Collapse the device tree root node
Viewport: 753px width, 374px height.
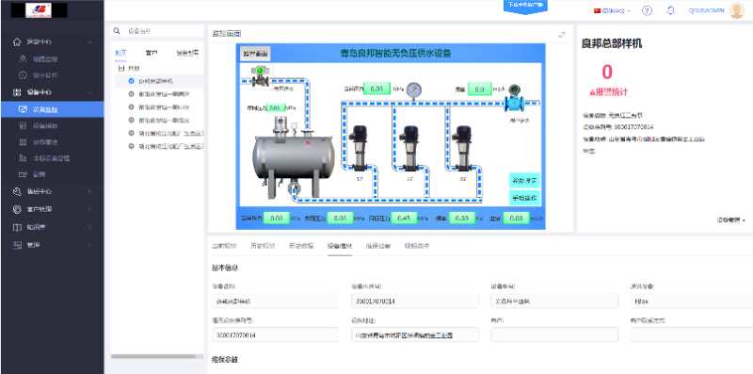121,69
